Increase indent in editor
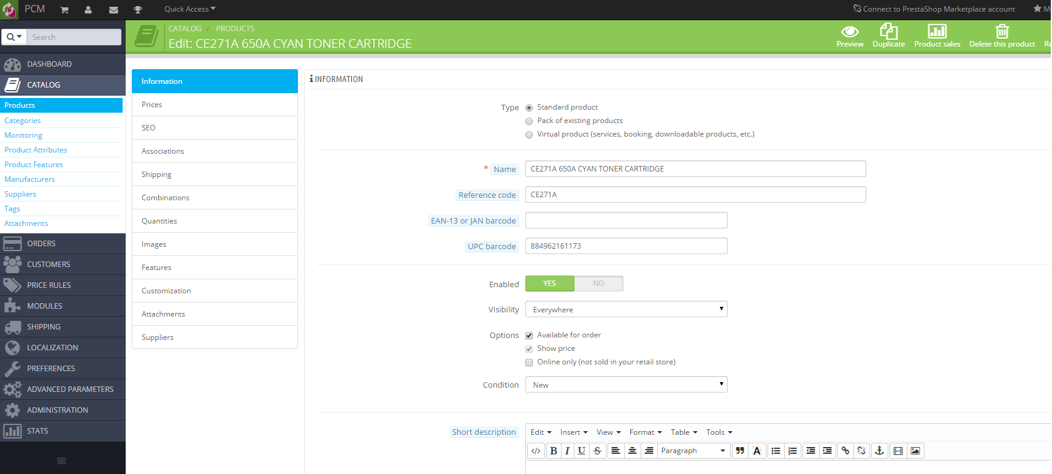The height and width of the screenshot is (474, 1052). (827, 451)
